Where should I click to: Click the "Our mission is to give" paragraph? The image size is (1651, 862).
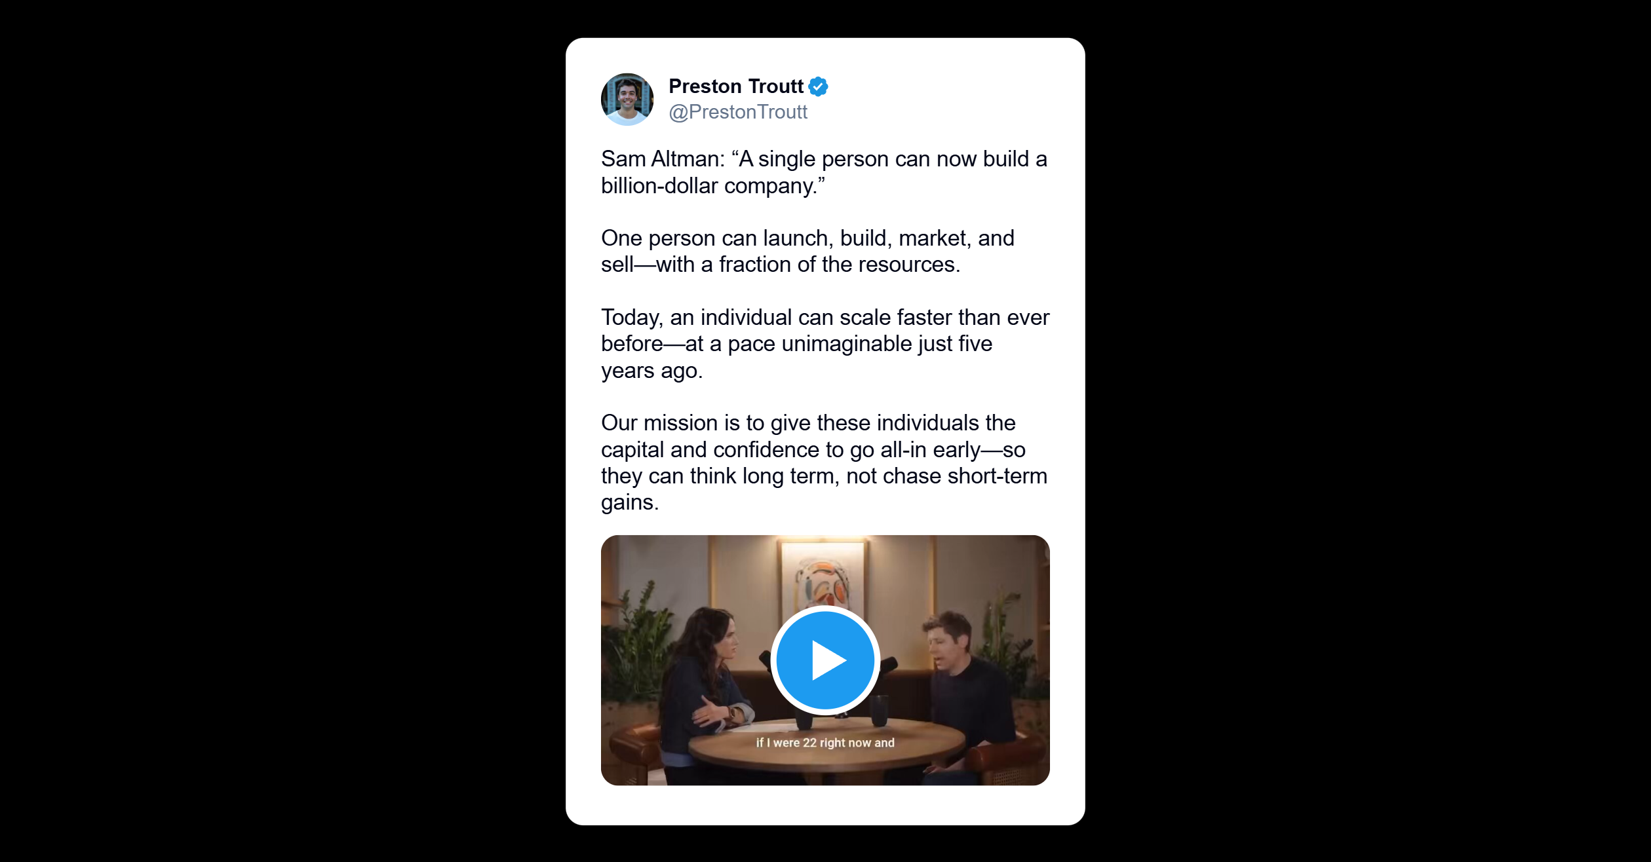[824, 462]
